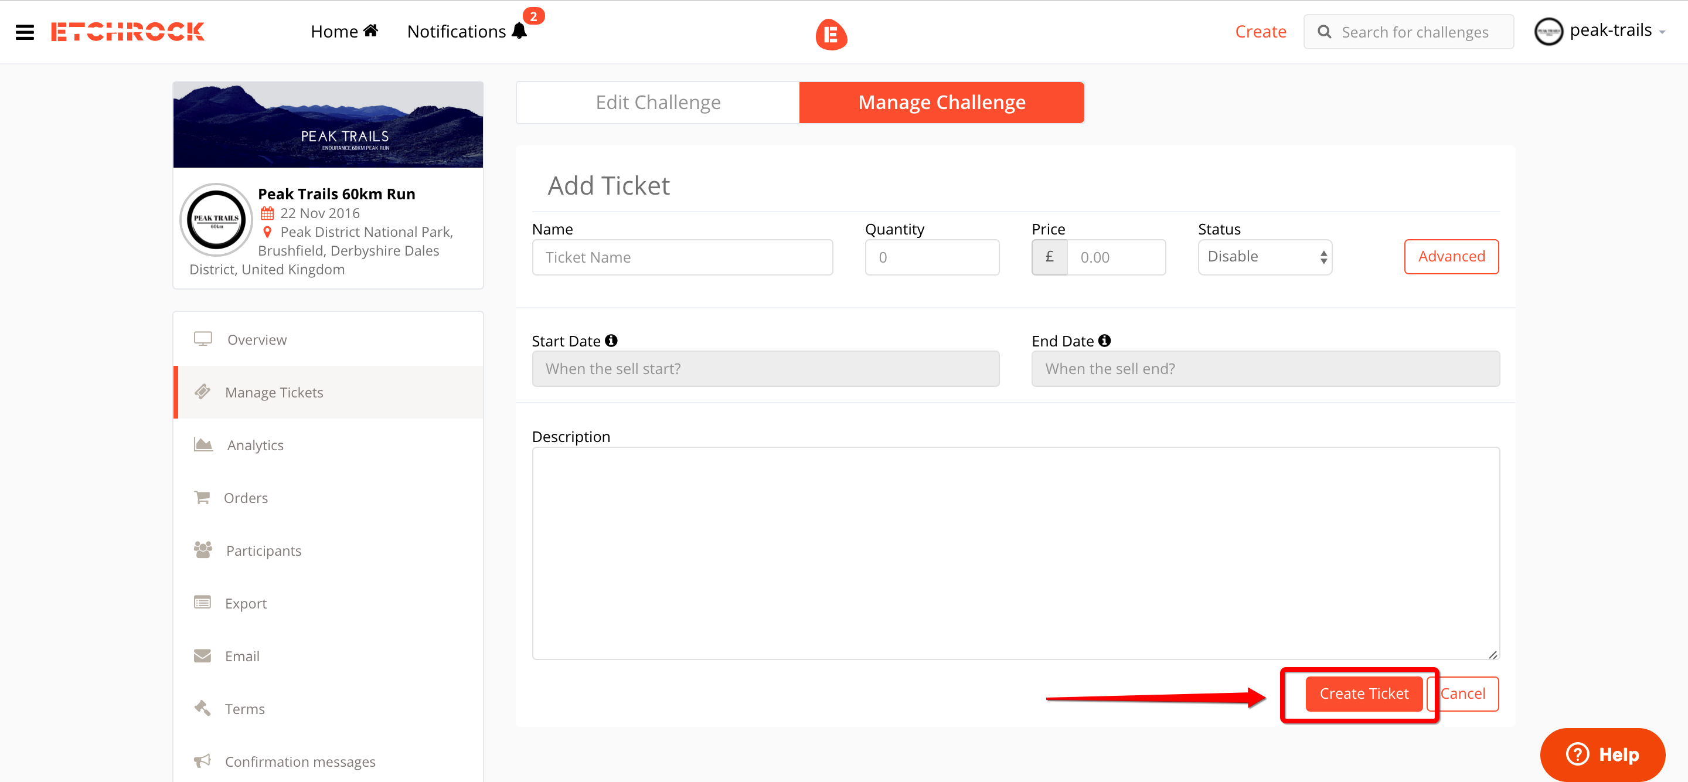This screenshot has height=782, width=1688.
Task: Open the Export section
Action: coord(246,603)
